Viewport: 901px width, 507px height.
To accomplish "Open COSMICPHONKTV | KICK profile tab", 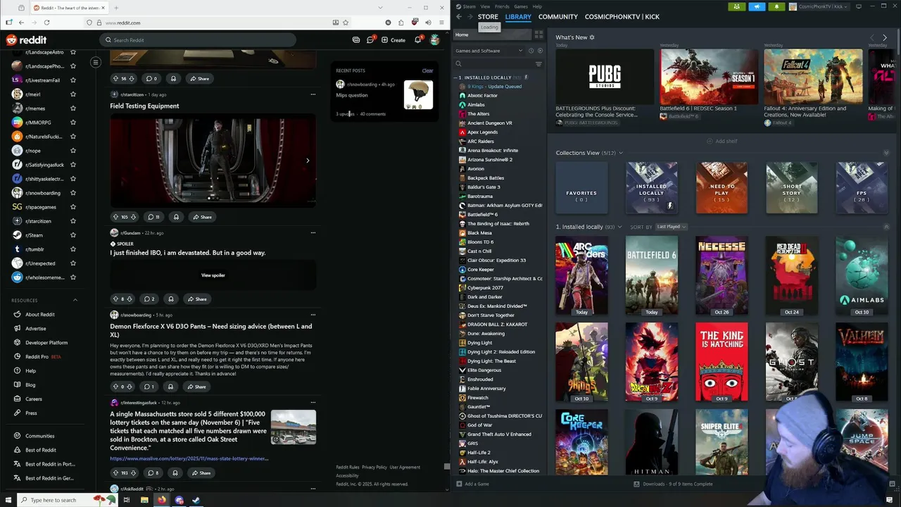I will 622,17.
